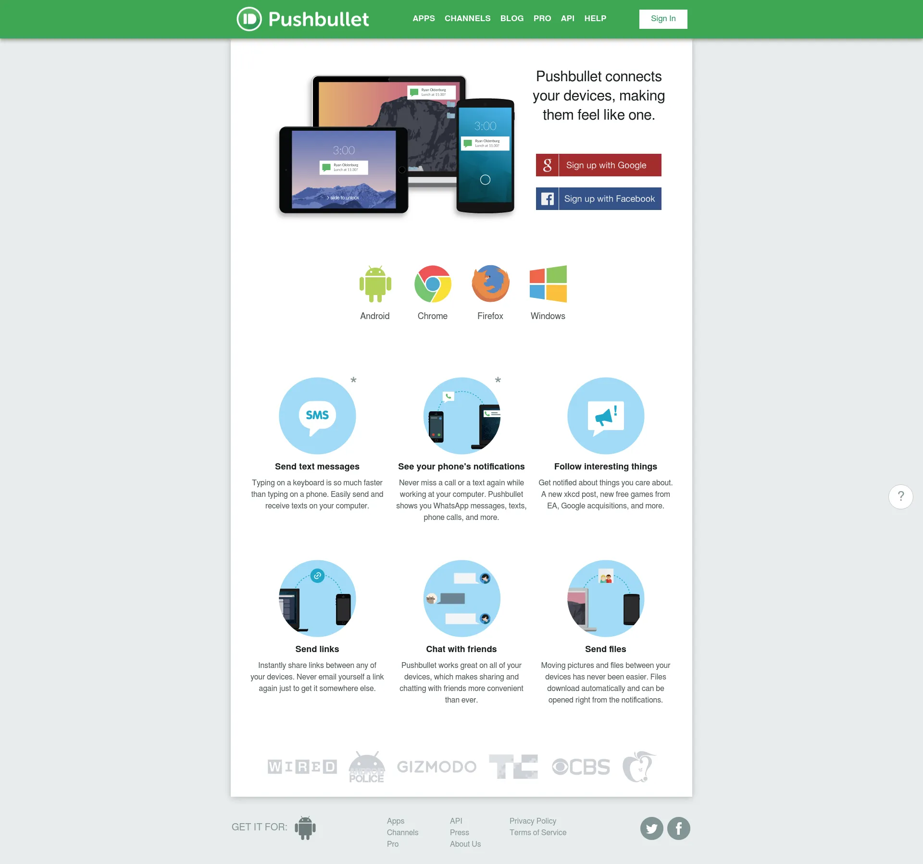923x864 pixels.
Task: Click the SMS send text messages icon
Action: [x=317, y=416]
